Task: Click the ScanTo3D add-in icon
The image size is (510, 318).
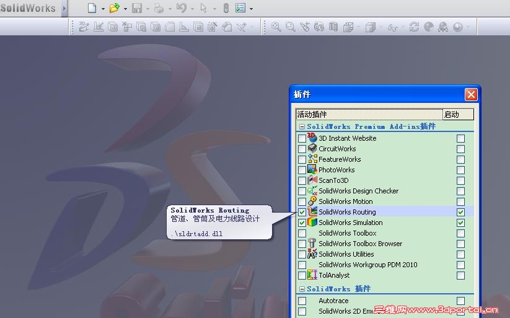Action: coord(312,180)
